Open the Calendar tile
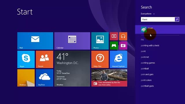185x104 pixels. tap(72, 41)
